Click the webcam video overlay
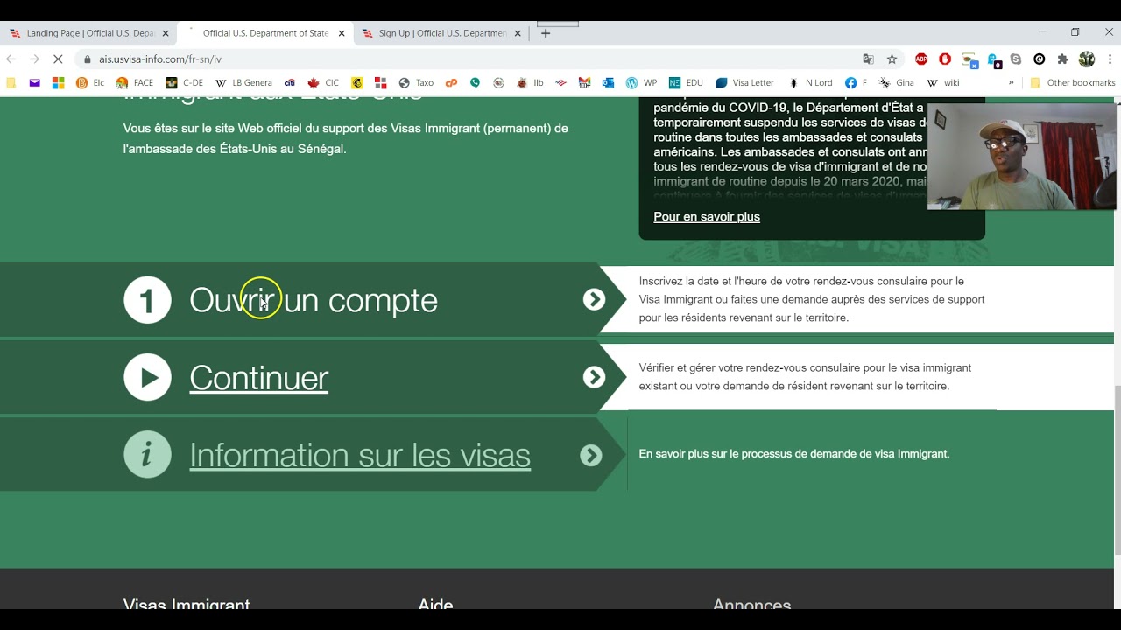The height and width of the screenshot is (630, 1121). [1022, 157]
